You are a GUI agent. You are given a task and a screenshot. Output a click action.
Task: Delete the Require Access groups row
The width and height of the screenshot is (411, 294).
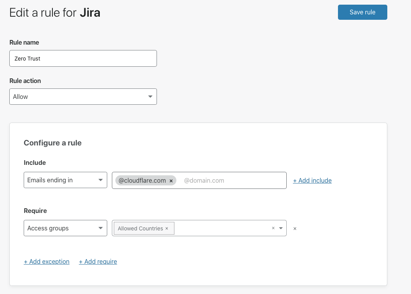(295, 228)
